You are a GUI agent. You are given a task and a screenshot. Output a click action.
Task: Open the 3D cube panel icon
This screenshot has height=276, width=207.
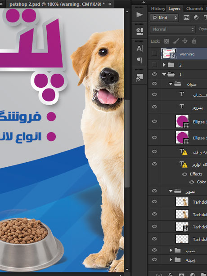pos(139,31)
